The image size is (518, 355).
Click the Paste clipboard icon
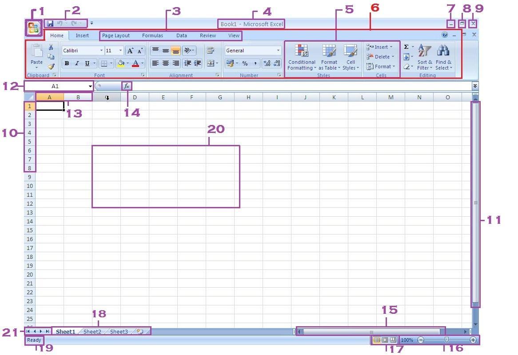[37, 51]
